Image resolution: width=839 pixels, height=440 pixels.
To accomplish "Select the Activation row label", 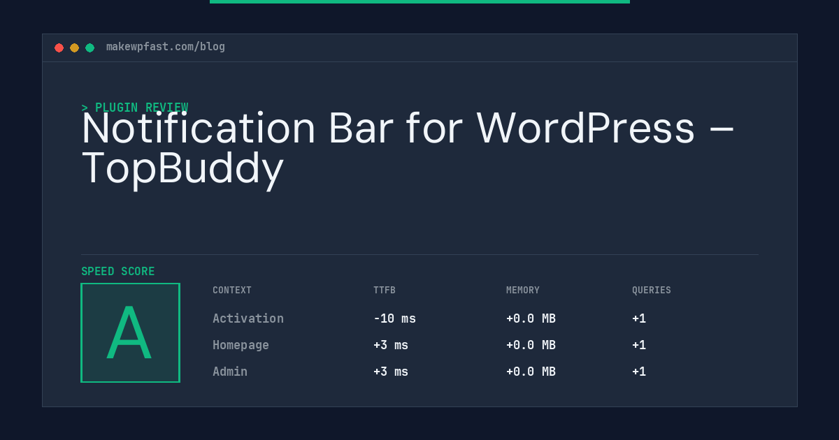I will coord(248,318).
